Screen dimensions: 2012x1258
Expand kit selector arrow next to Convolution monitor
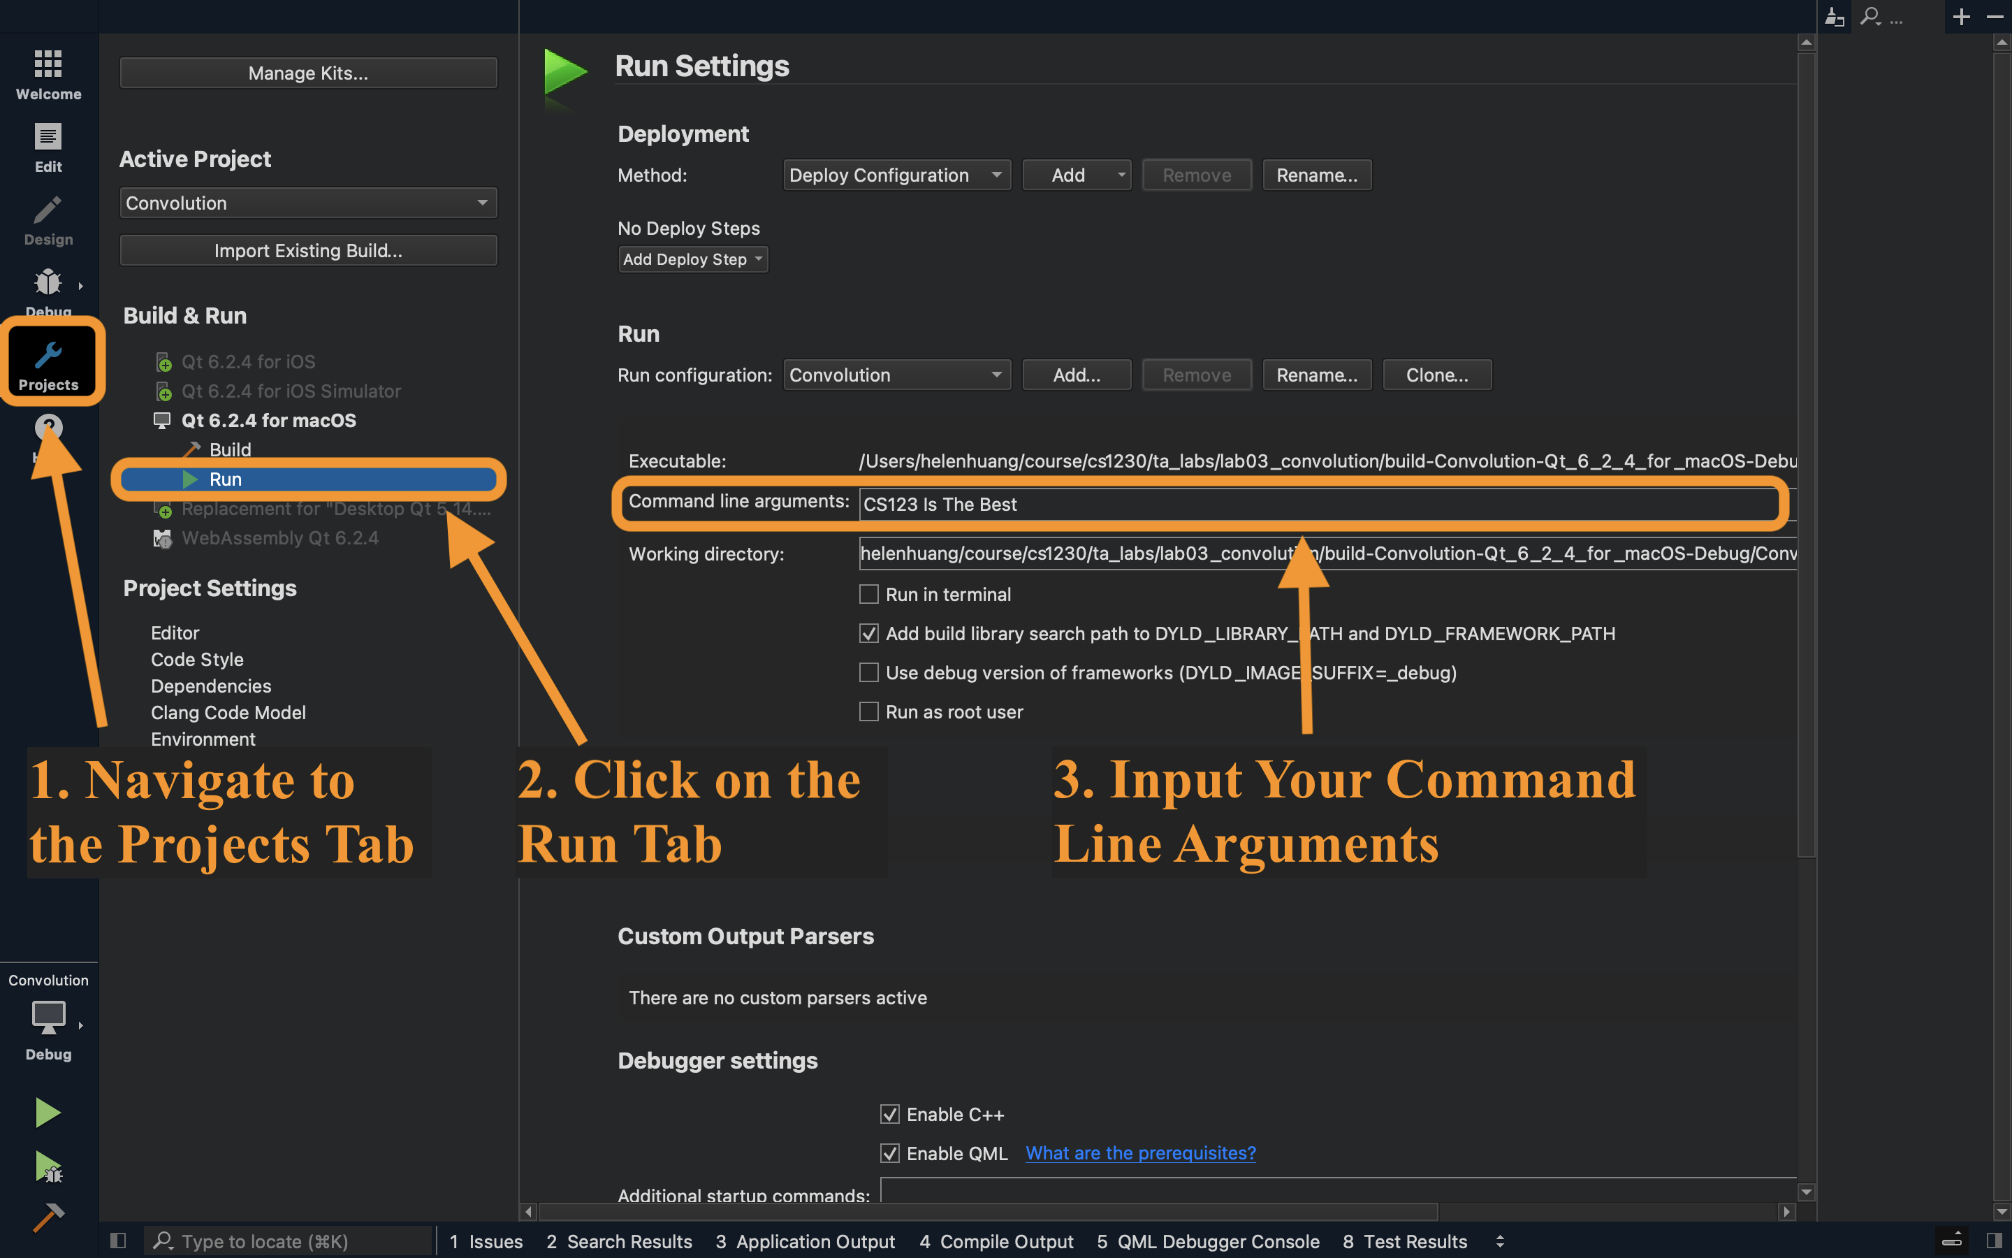[x=80, y=1025]
